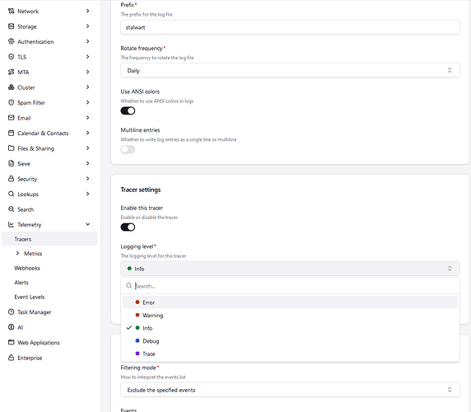Click the Cluster icon
This screenshot has width=471, height=412.
click(x=11, y=87)
